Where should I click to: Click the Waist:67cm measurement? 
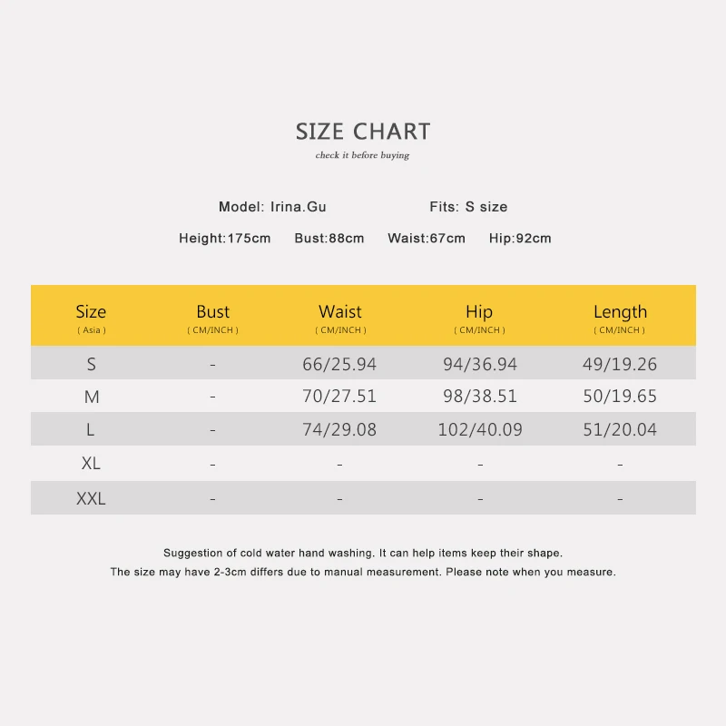[426, 238]
